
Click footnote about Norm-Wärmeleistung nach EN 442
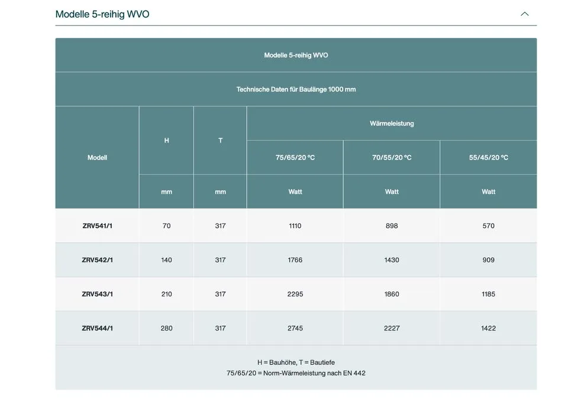click(x=296, y=373)
